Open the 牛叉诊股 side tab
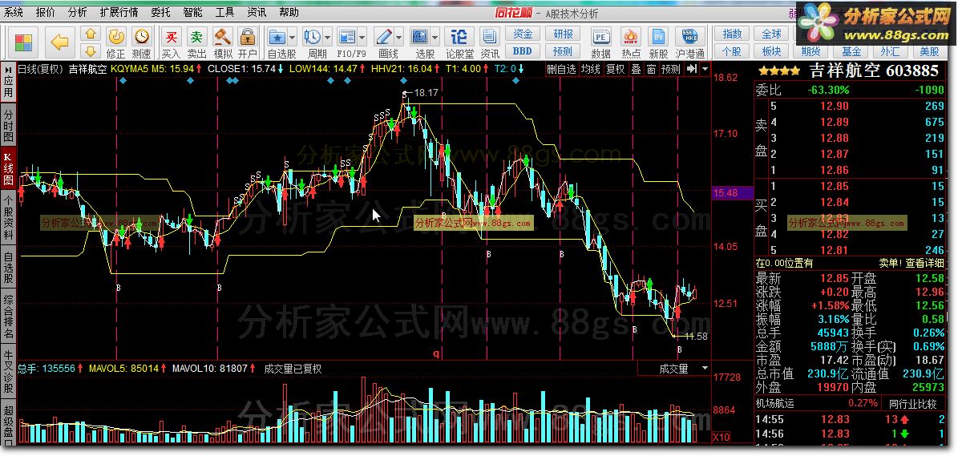Screen dimensions: 958x456 point(9,370)
